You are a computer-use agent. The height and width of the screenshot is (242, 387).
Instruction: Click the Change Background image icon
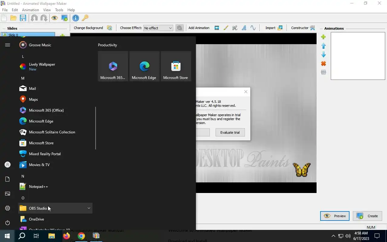pyautogui.click(x=109, y=28)
